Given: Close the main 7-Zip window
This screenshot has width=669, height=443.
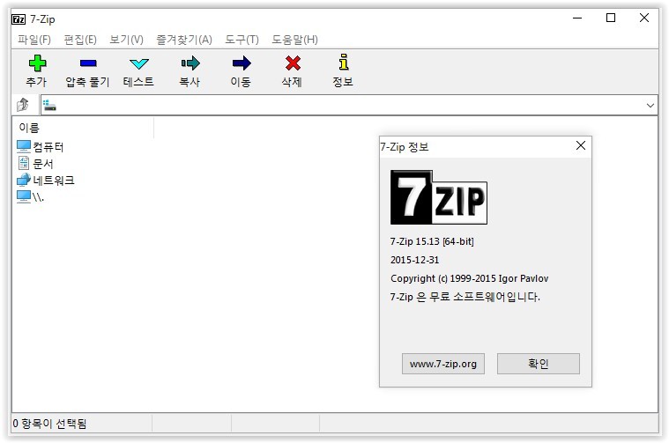Looking at the screenshot, I should coord(644,18).
